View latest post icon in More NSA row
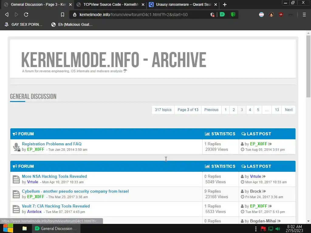 click(264, 177)
